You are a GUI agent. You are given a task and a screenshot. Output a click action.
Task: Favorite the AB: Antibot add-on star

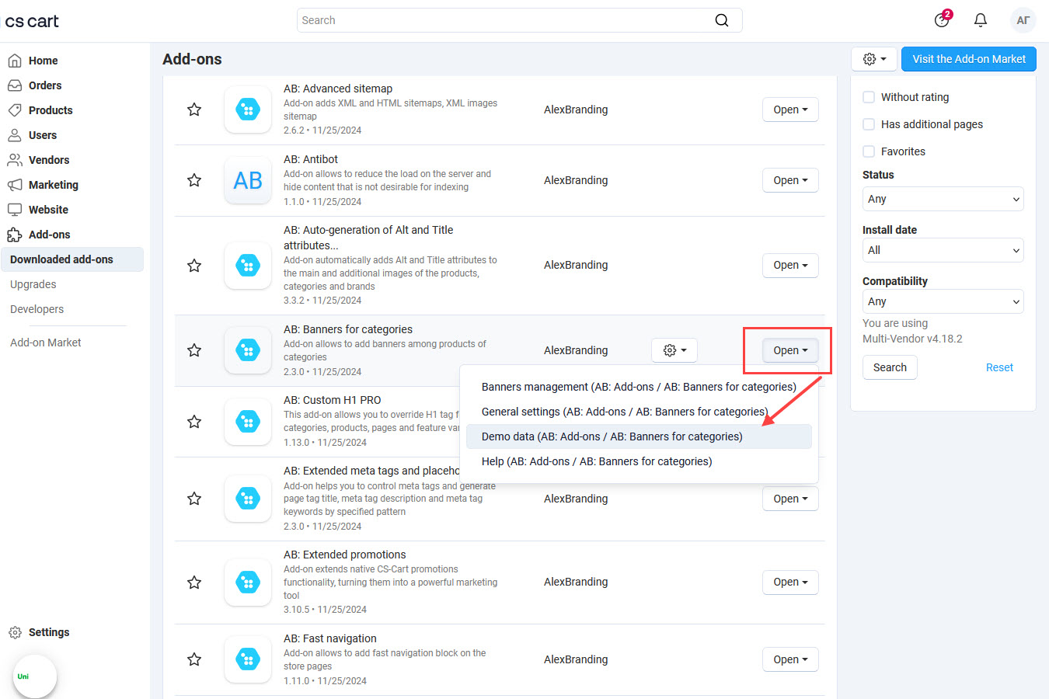(194, 180)
